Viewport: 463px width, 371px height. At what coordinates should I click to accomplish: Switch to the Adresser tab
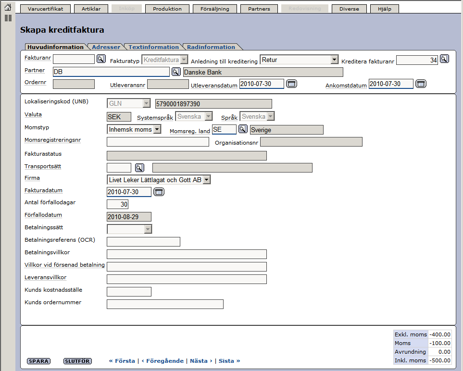[x=106, y=47]
